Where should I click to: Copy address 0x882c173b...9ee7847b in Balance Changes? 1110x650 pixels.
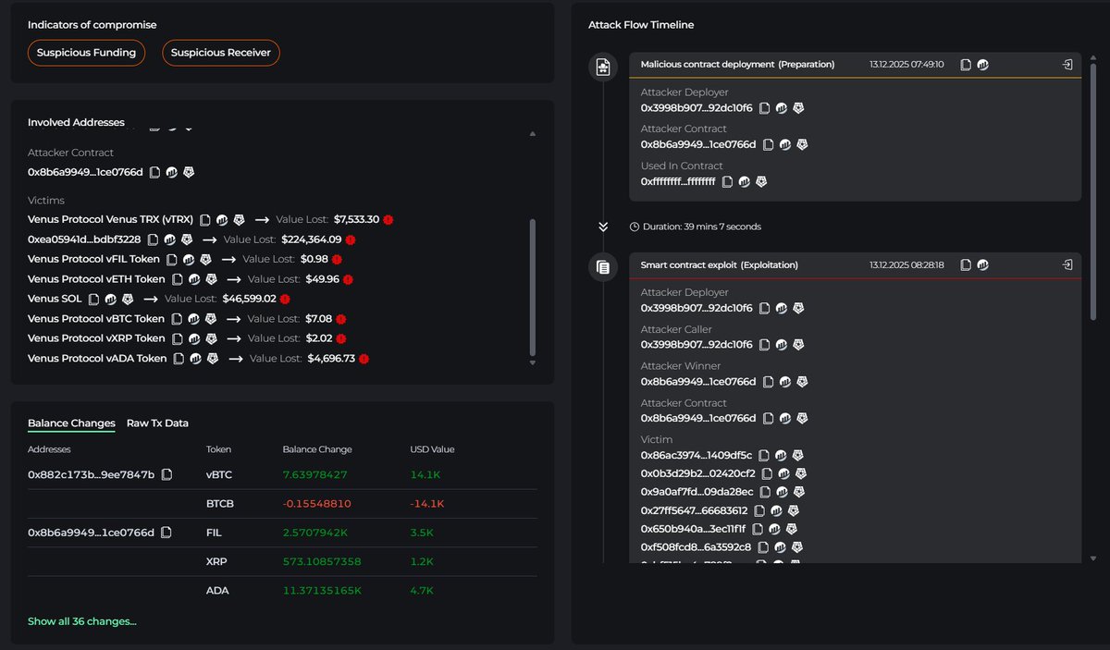click(x=166, y=475)
